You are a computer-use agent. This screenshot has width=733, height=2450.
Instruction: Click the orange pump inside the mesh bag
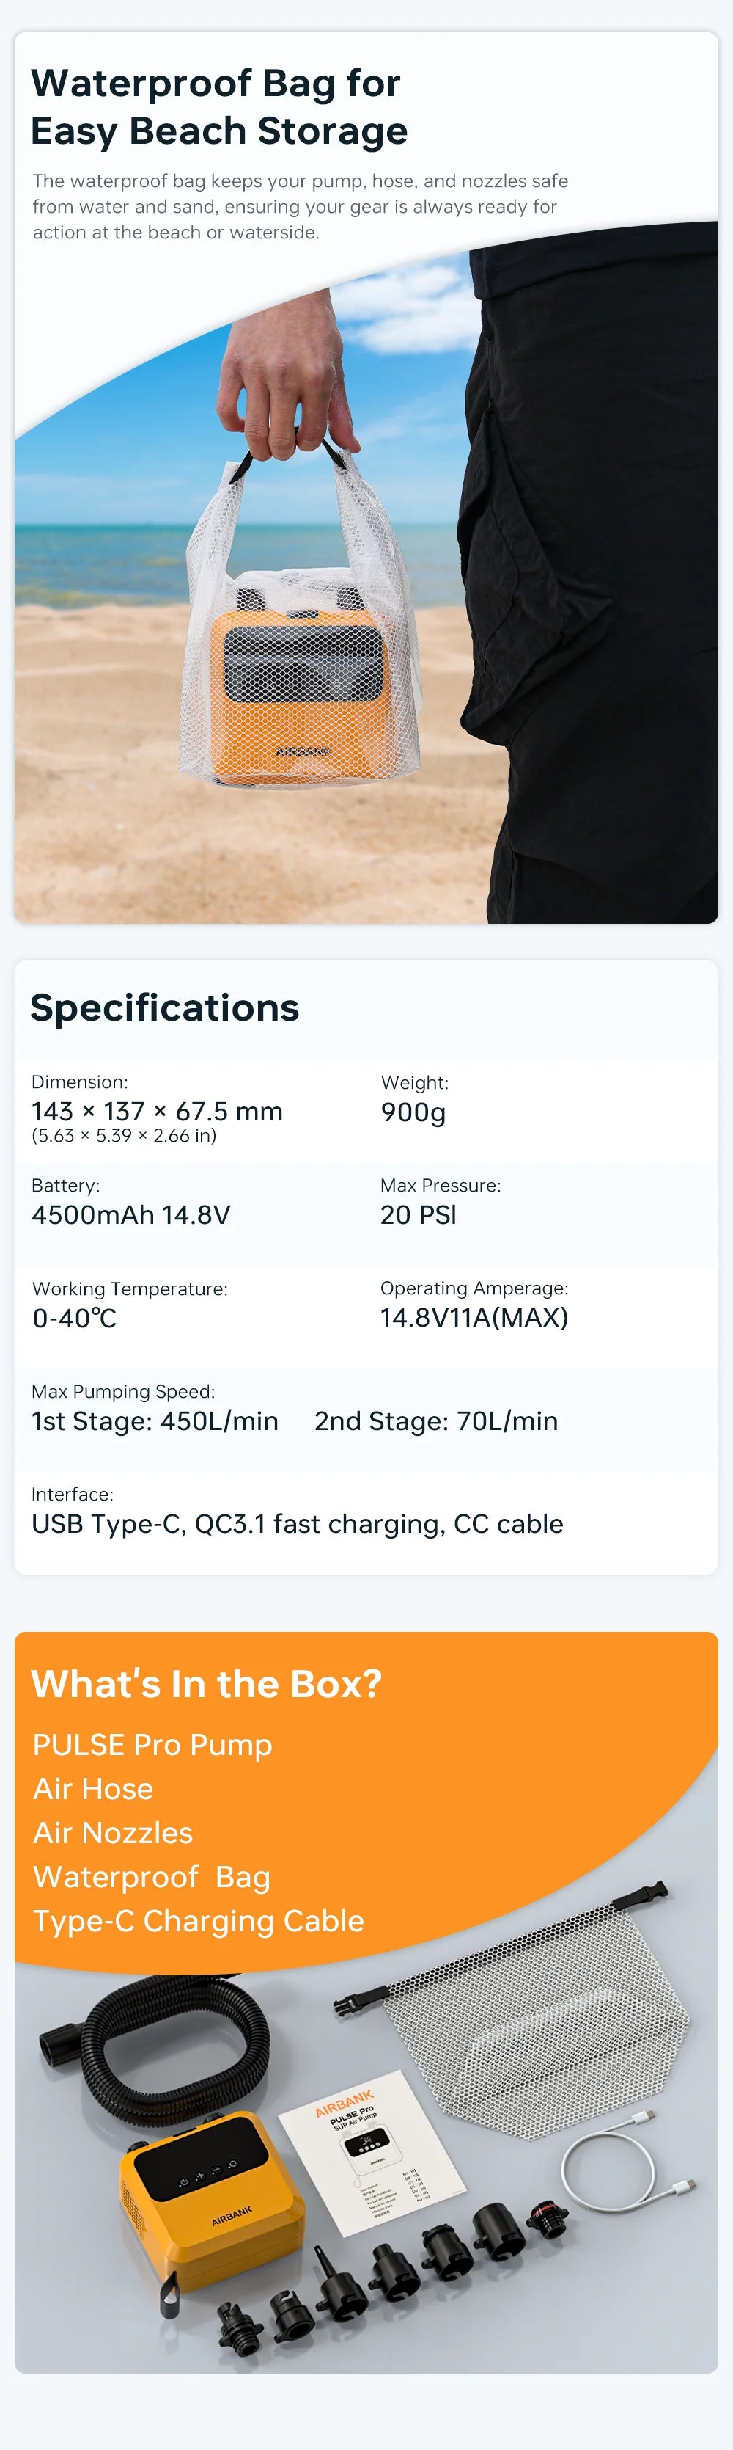[x=297, y=691]
